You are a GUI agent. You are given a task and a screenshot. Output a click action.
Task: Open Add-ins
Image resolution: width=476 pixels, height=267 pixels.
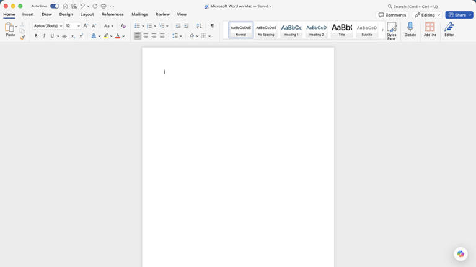pyautogui.click(x=430, y=30)
